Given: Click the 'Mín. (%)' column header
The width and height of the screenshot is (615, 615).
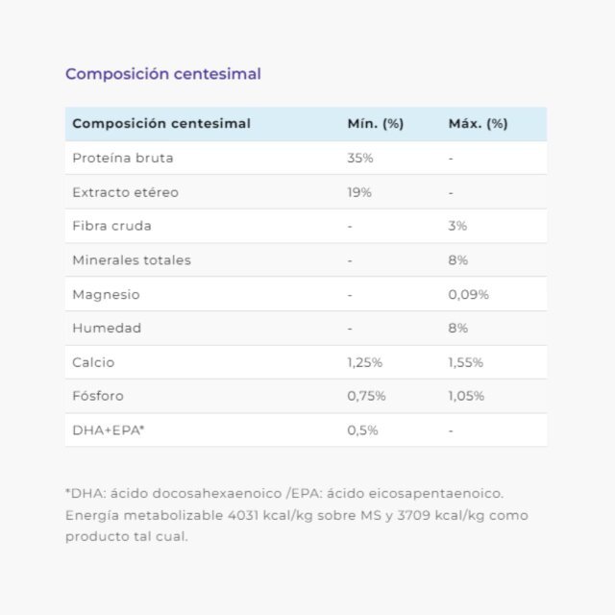Looking at the screenshot, I should click(x=376, y=124).
